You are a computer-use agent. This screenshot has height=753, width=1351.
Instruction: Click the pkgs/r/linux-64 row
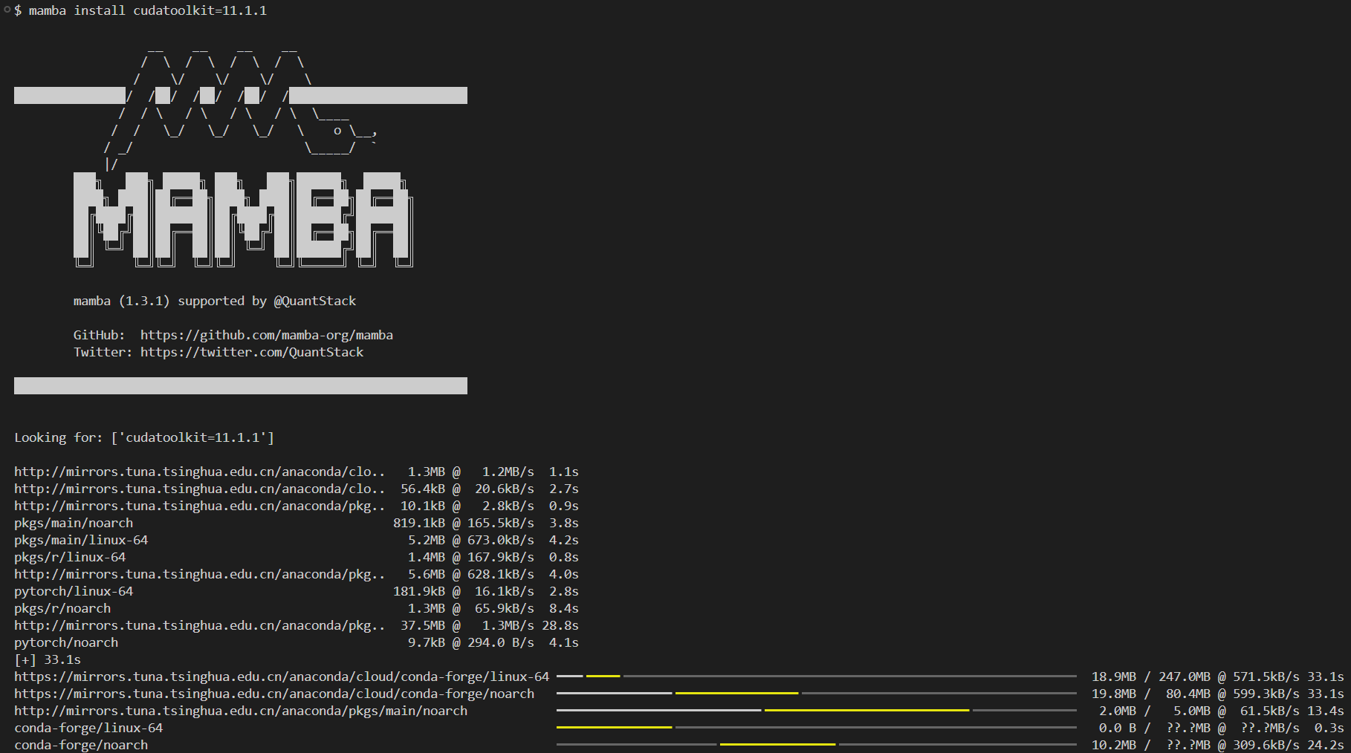tap(297, 557)
